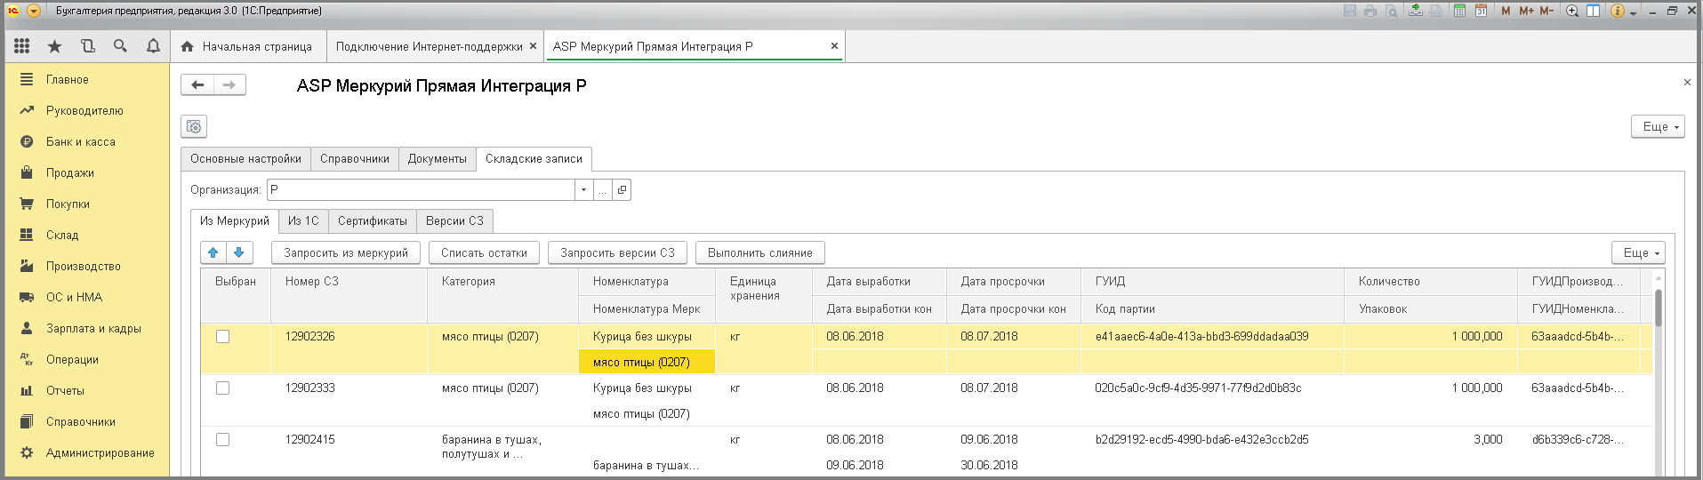The image size is (1703, 480).
Task: Open the Склад section
Action: 87,235
